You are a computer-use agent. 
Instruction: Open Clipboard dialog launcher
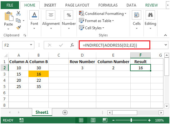[x=25, y=35]
